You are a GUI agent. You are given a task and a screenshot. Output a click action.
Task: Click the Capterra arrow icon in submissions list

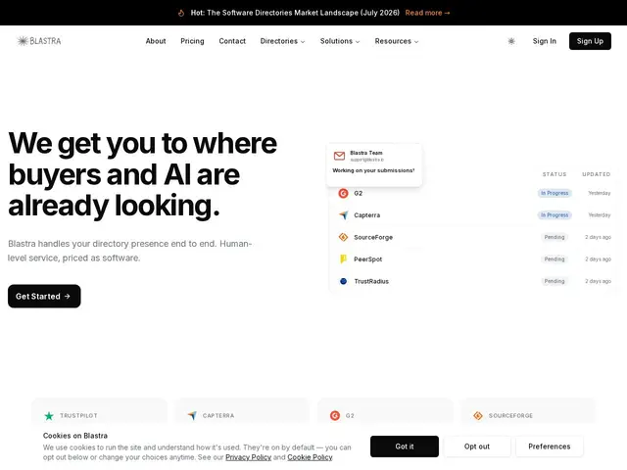pyautogui.click(x=343, y=215)
